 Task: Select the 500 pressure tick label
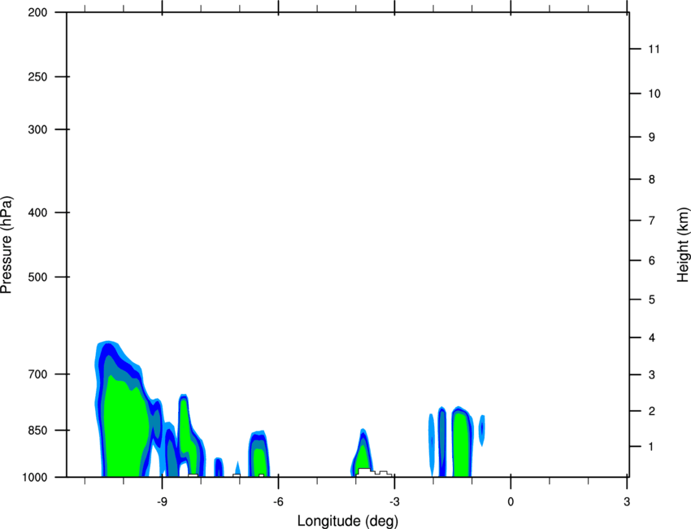click(x=37, y=277)
